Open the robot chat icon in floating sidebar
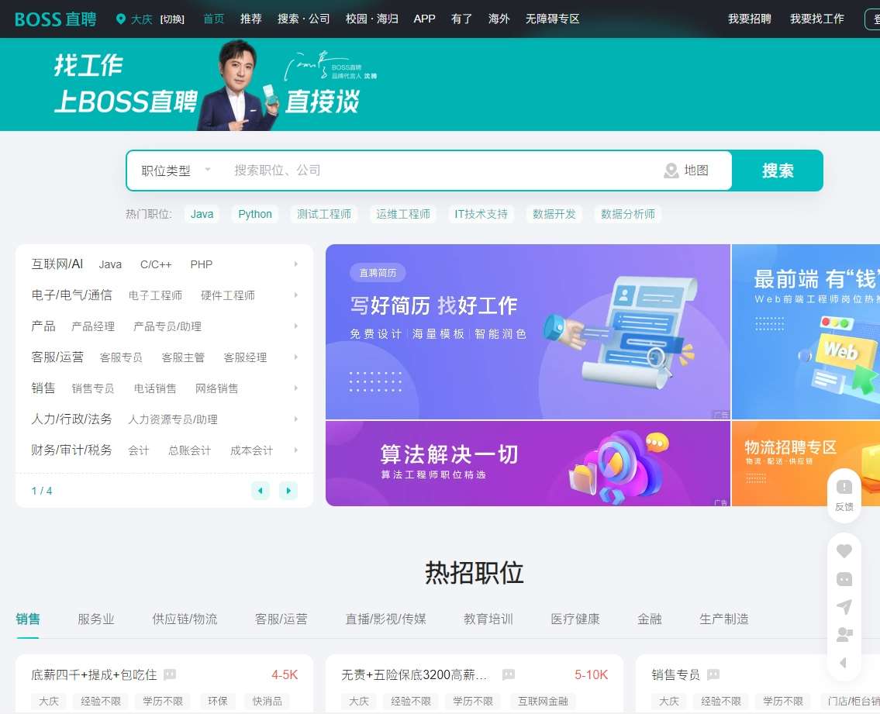This screenshot has height=714, width=880. pyautogui.click(x=844, y=579)
